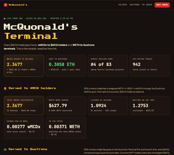
Task: Click the EARNED PER 1M $MCQ label
Action: click(17, 121)
